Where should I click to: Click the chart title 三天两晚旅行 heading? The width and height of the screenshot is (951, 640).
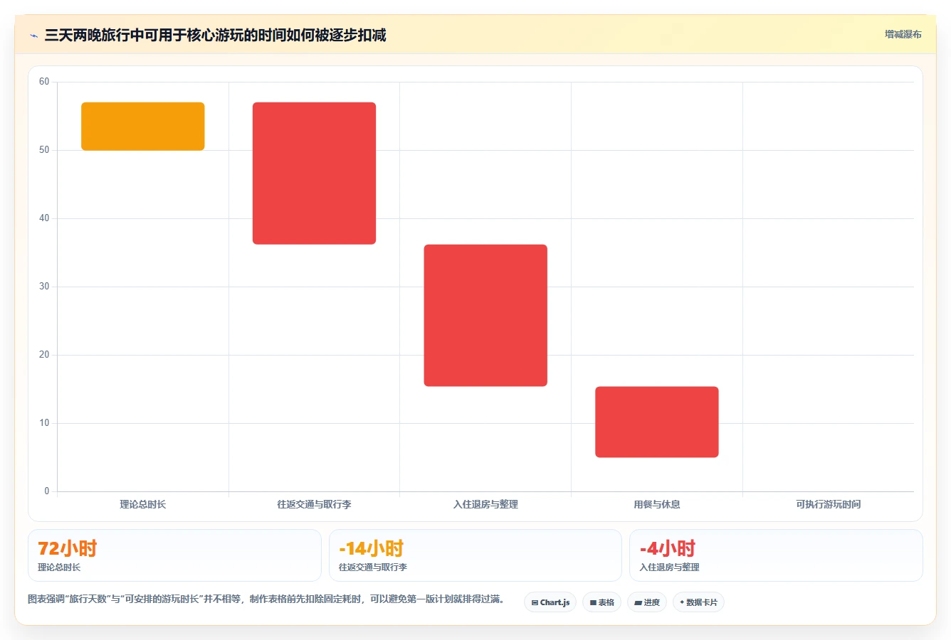click(215, 35)
